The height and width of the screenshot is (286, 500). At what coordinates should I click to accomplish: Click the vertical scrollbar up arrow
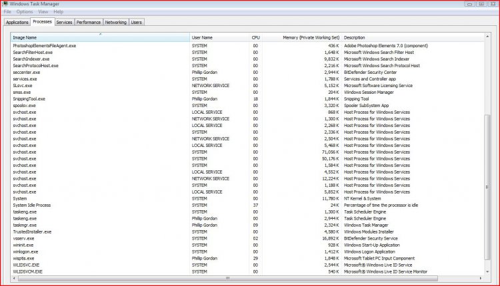pos(487,37)
